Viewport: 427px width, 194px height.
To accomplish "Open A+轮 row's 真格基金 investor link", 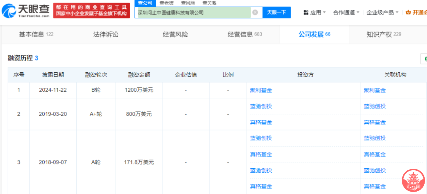I will coord(261,122).
